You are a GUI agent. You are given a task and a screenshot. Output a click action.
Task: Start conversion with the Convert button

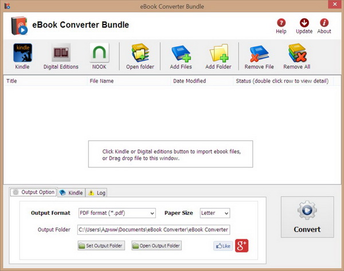pos(307,217)
